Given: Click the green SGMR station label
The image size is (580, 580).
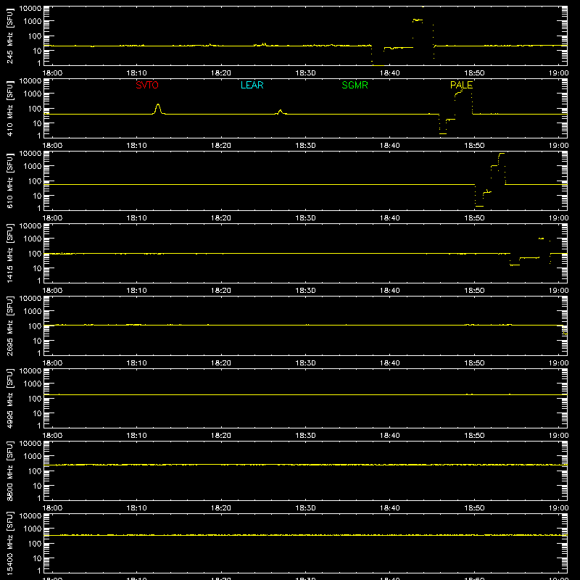Looking at the screenshot, I should [355, 85].
